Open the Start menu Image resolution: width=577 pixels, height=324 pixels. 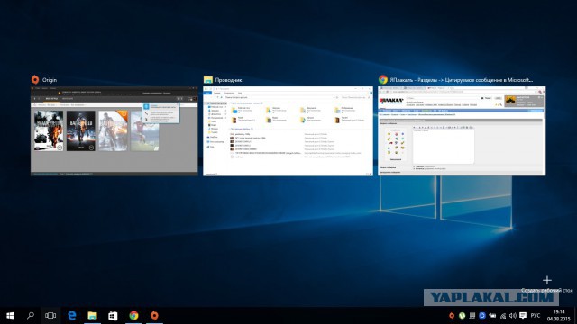[x=10, y=316]
